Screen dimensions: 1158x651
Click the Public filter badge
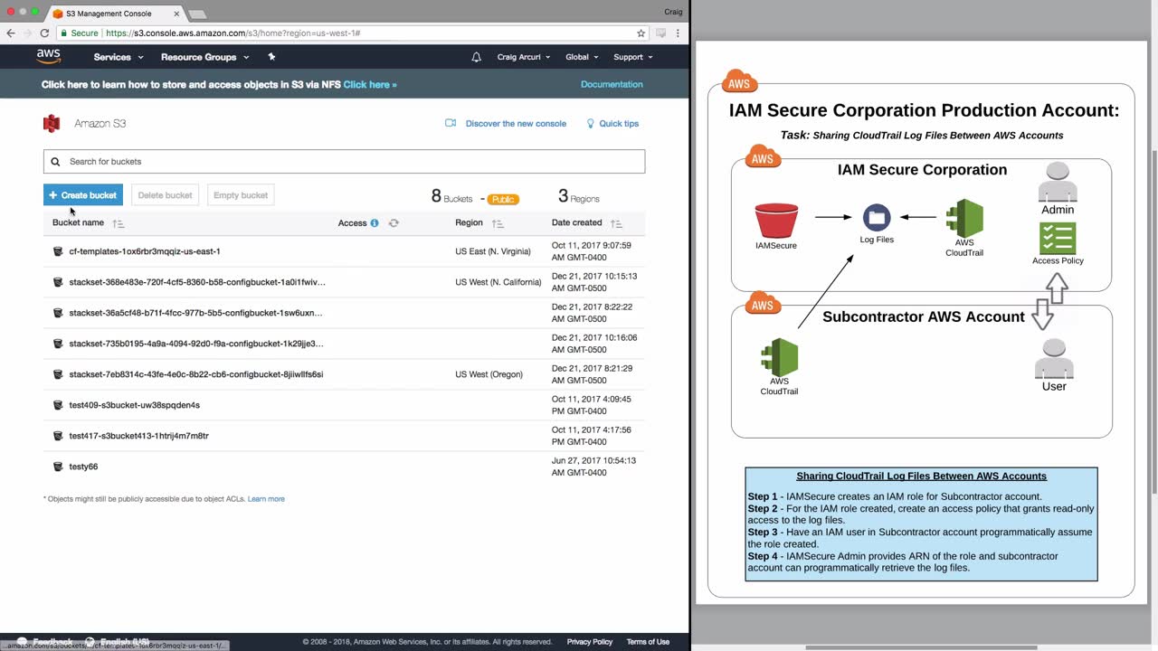pyautogui.click(x=503, y=199)
